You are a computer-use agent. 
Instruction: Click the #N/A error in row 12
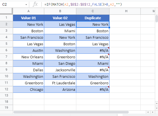tap(93, 89)
